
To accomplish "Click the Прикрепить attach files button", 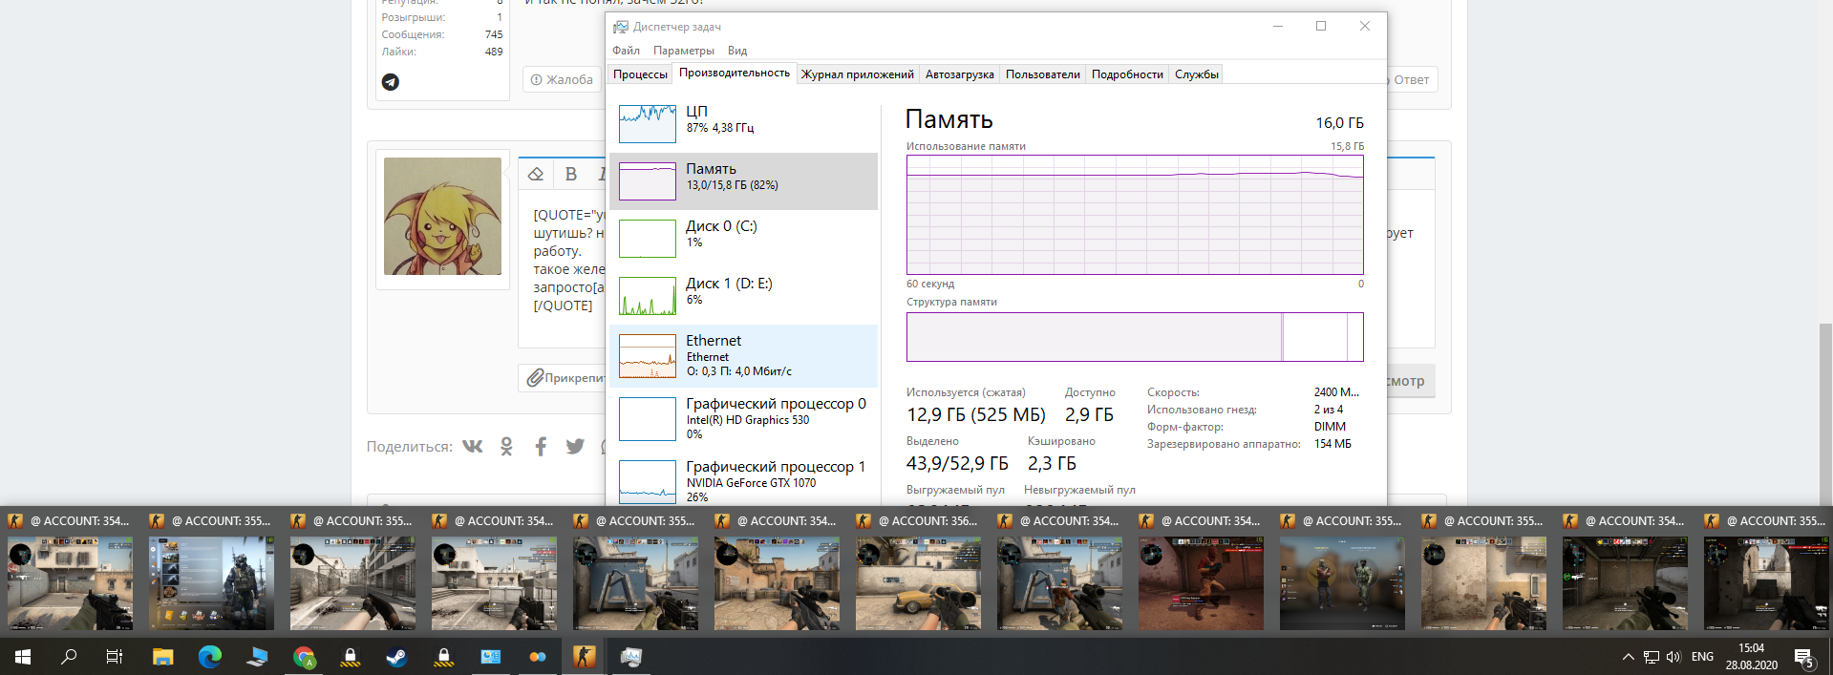I will click(565, 378).
